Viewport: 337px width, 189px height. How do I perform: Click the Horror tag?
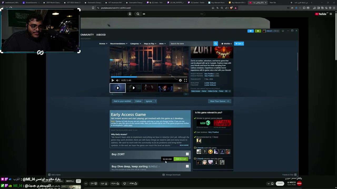[204, 91]
